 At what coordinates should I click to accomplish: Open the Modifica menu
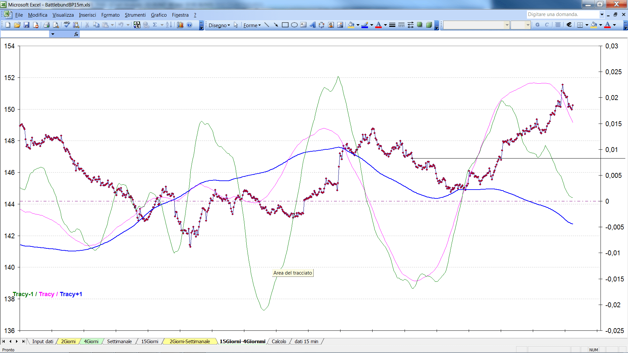tap(38, 15)
